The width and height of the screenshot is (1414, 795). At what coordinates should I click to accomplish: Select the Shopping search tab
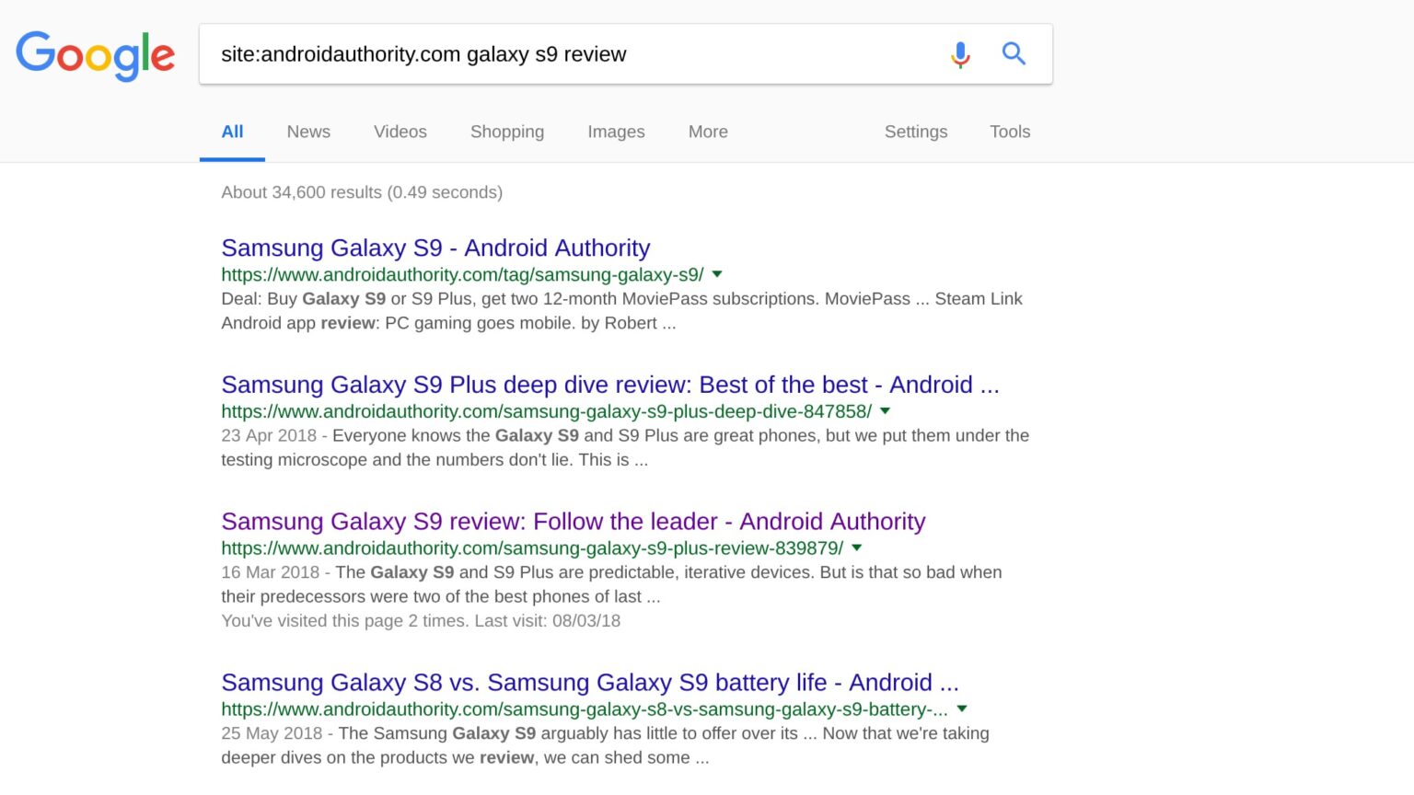coord(506,132)
